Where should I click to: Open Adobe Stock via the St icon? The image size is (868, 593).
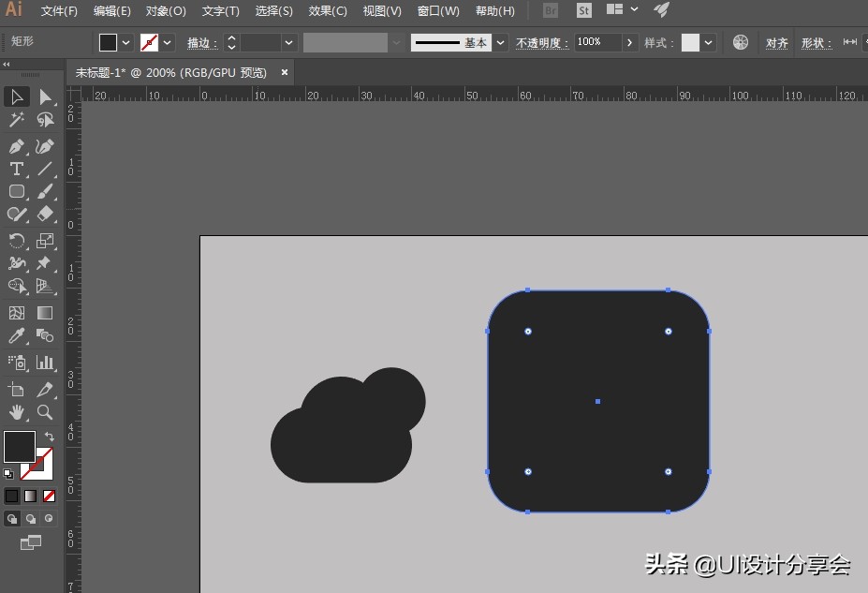tap(582, 10)
